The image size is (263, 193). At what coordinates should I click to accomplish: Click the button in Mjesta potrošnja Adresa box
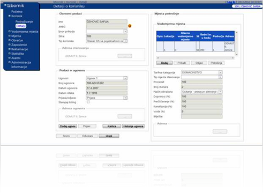[x=220, y=132]
